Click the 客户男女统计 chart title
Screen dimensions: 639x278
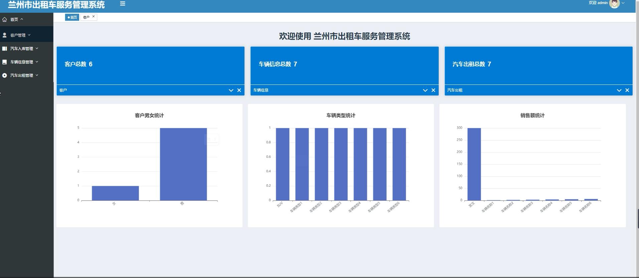click(149, 115)
